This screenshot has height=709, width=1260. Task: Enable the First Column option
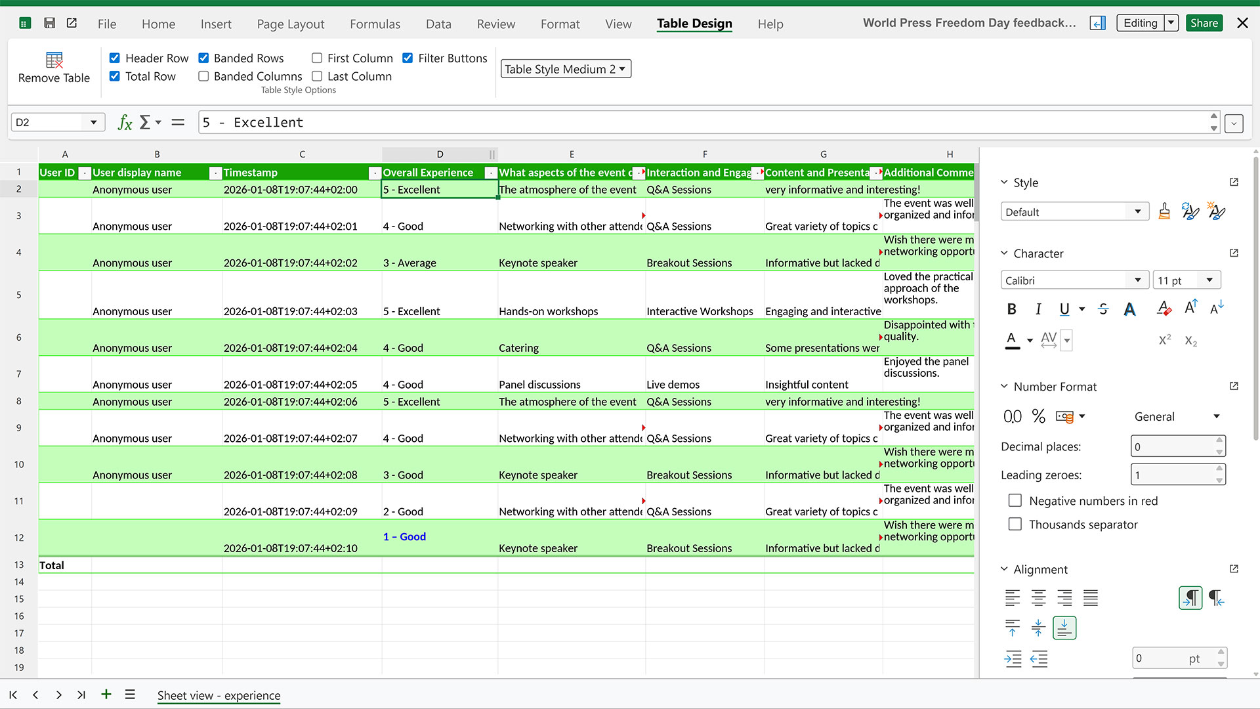[317, 58]
